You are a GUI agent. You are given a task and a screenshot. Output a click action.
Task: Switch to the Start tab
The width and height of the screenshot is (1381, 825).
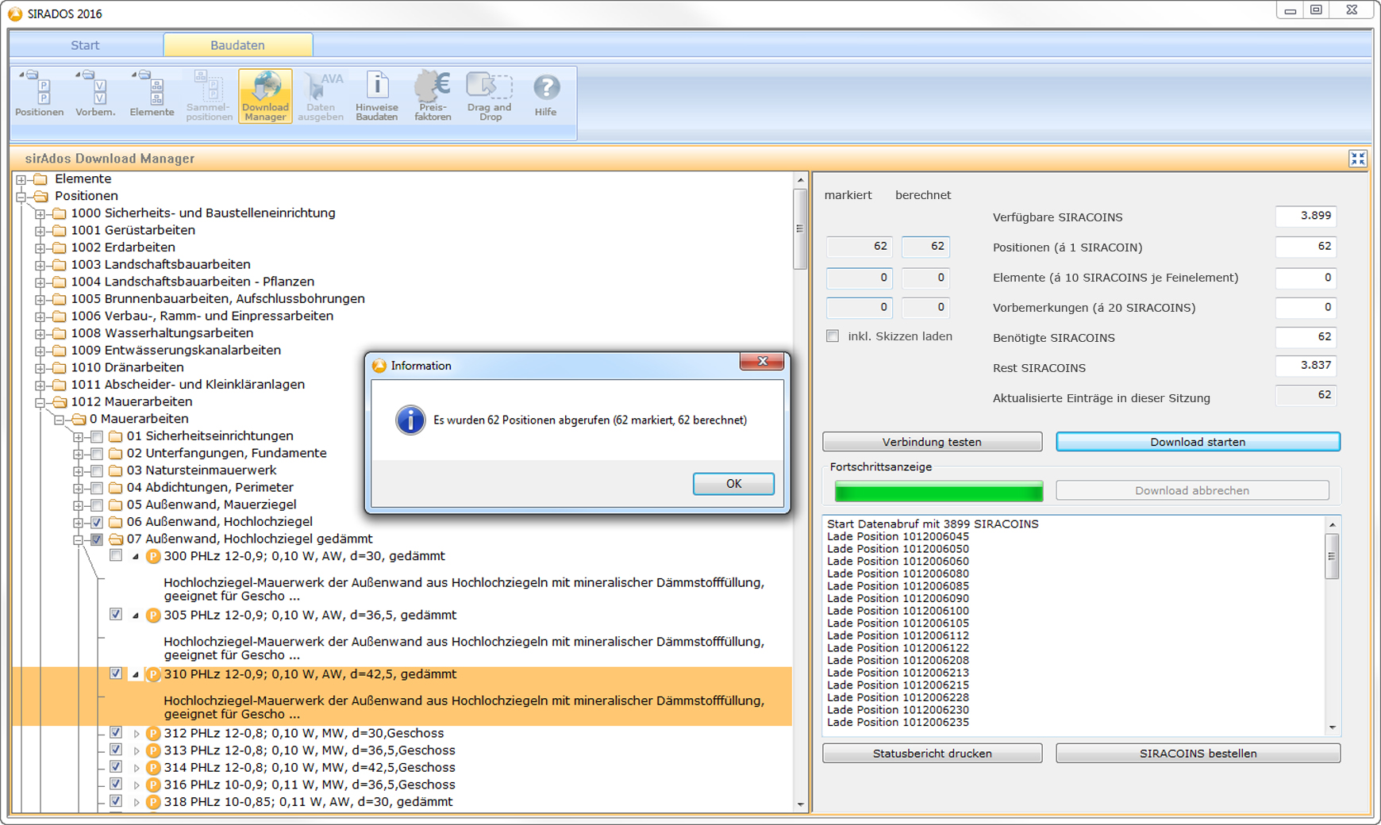point(85,45)
